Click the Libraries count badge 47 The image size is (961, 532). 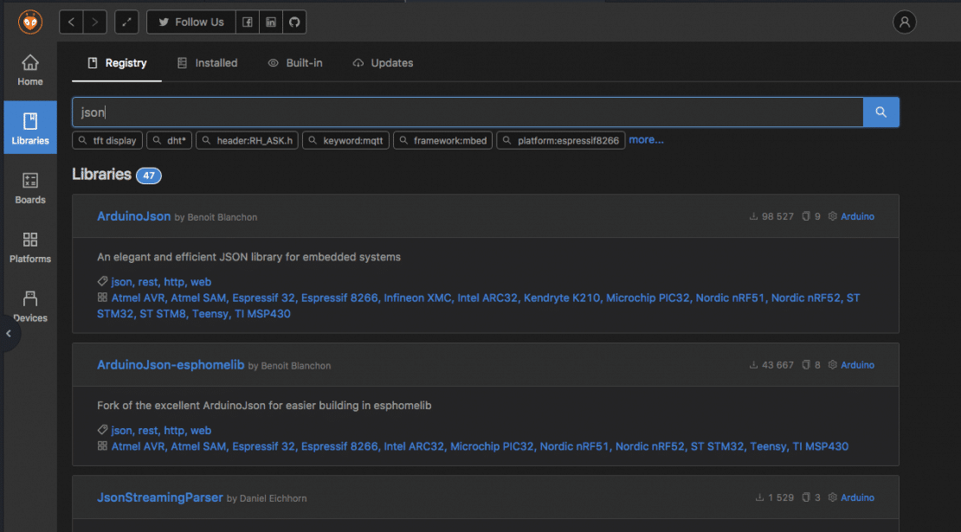tap(148, 176)
